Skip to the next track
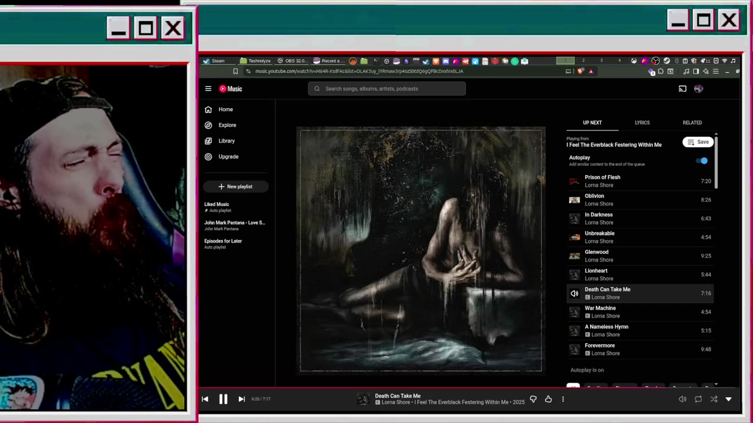This screenshot has height=423, width=753. (241, 399)
